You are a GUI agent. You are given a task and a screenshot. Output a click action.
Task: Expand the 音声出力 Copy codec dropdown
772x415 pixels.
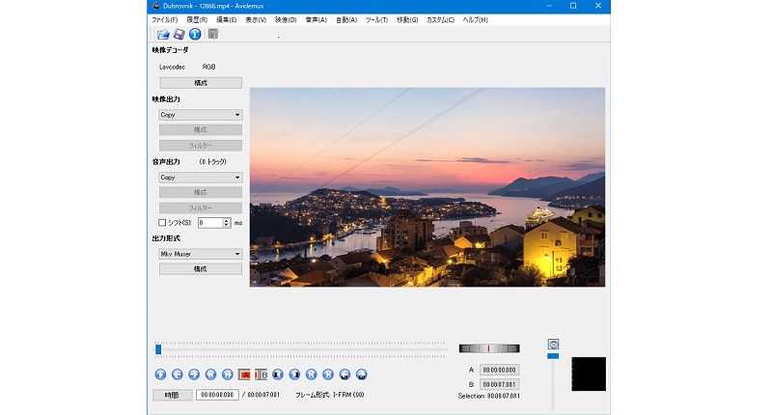(x=200, y=178)
